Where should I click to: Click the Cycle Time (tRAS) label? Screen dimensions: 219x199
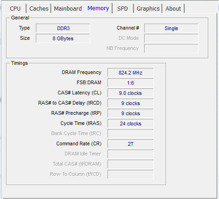click(x=81, y=123)
